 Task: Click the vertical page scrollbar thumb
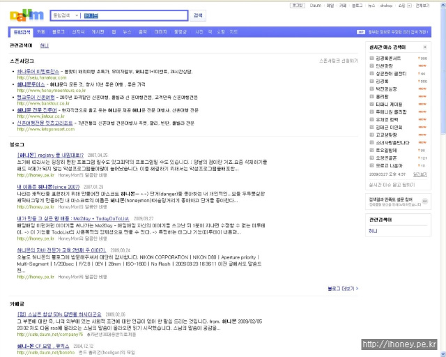coord(443,71)
